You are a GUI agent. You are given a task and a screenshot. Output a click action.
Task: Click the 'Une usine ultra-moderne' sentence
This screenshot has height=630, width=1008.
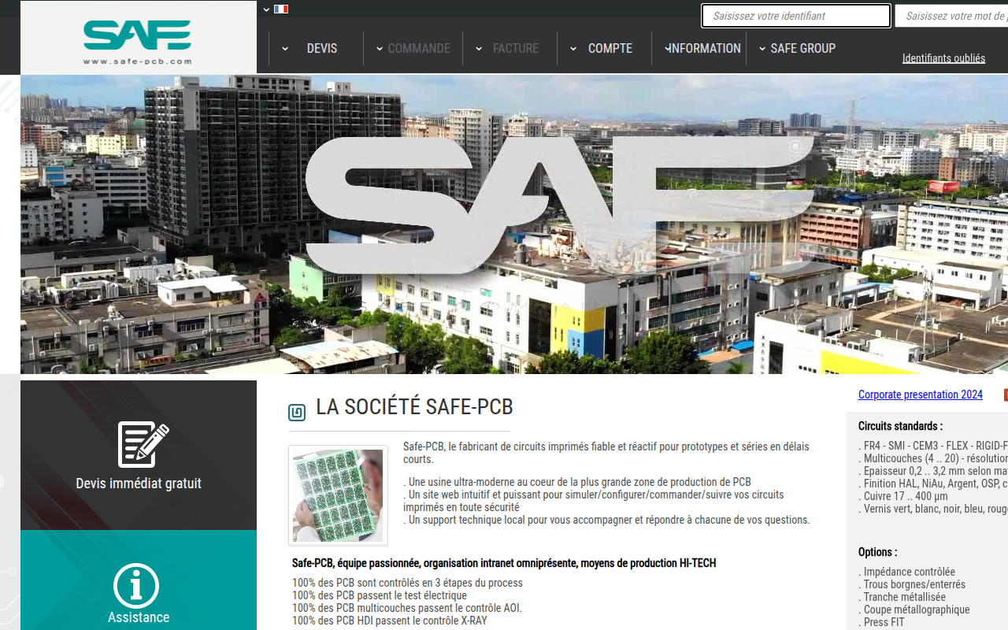click(577, 482)
